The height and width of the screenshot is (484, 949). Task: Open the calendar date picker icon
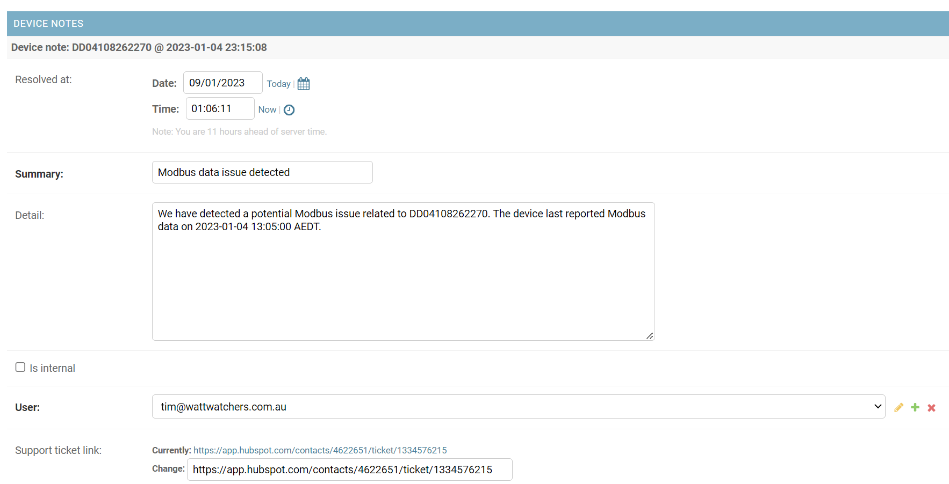click(x=304, y=84)
